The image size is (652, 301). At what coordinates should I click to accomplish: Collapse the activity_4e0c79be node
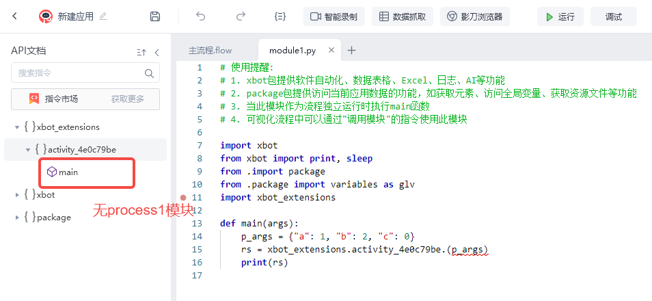click(x=28, y=149)
